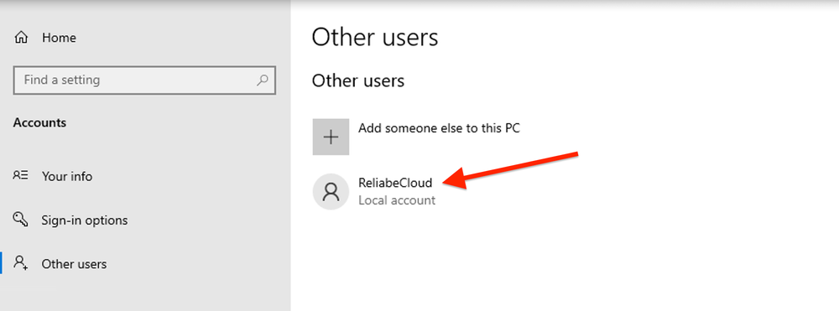Click the Your info icon
The height and width of the screenshot is (311, 839).
(x=20, y=175)
